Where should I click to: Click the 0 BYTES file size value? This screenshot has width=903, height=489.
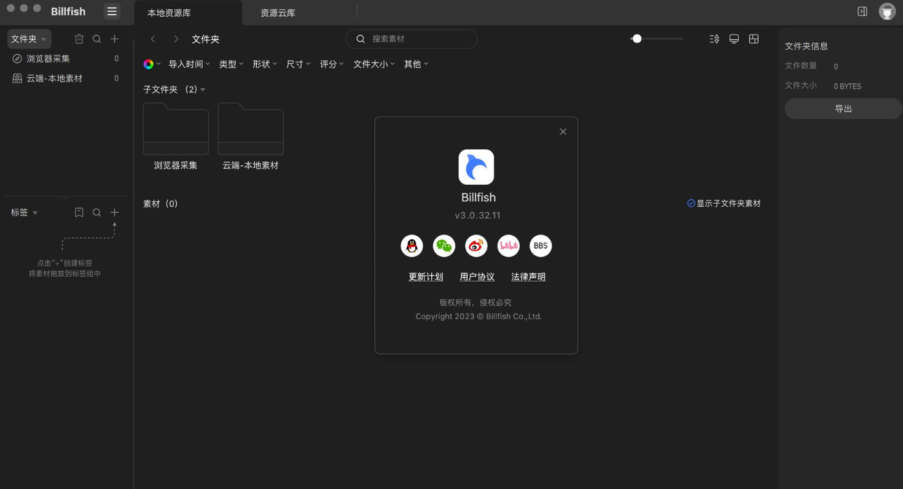(x=848, y=87)
